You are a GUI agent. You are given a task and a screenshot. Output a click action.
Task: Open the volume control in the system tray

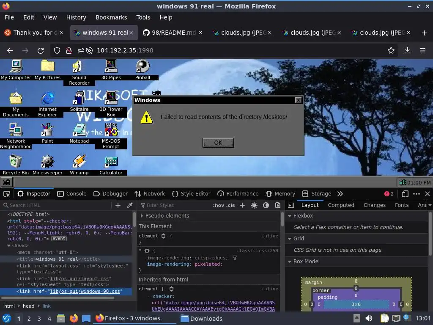pos(368,318)
